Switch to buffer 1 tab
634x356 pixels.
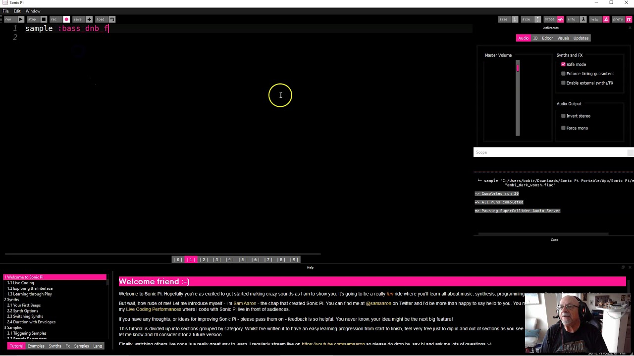tap(191, 260)
